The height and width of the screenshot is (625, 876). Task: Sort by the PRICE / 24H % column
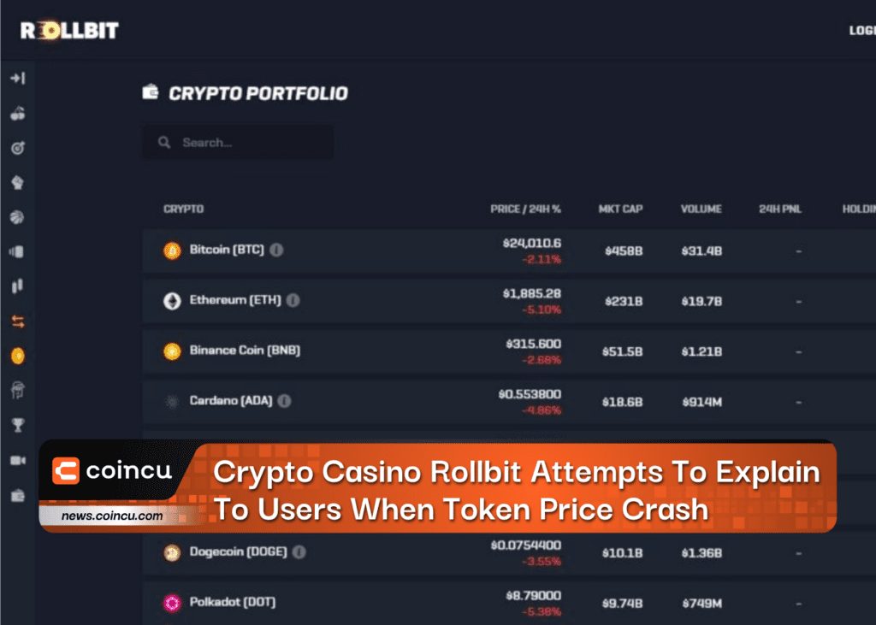tap(525, 209)
